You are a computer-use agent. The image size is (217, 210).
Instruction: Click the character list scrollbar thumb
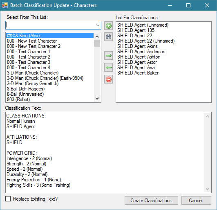[97, 43]
